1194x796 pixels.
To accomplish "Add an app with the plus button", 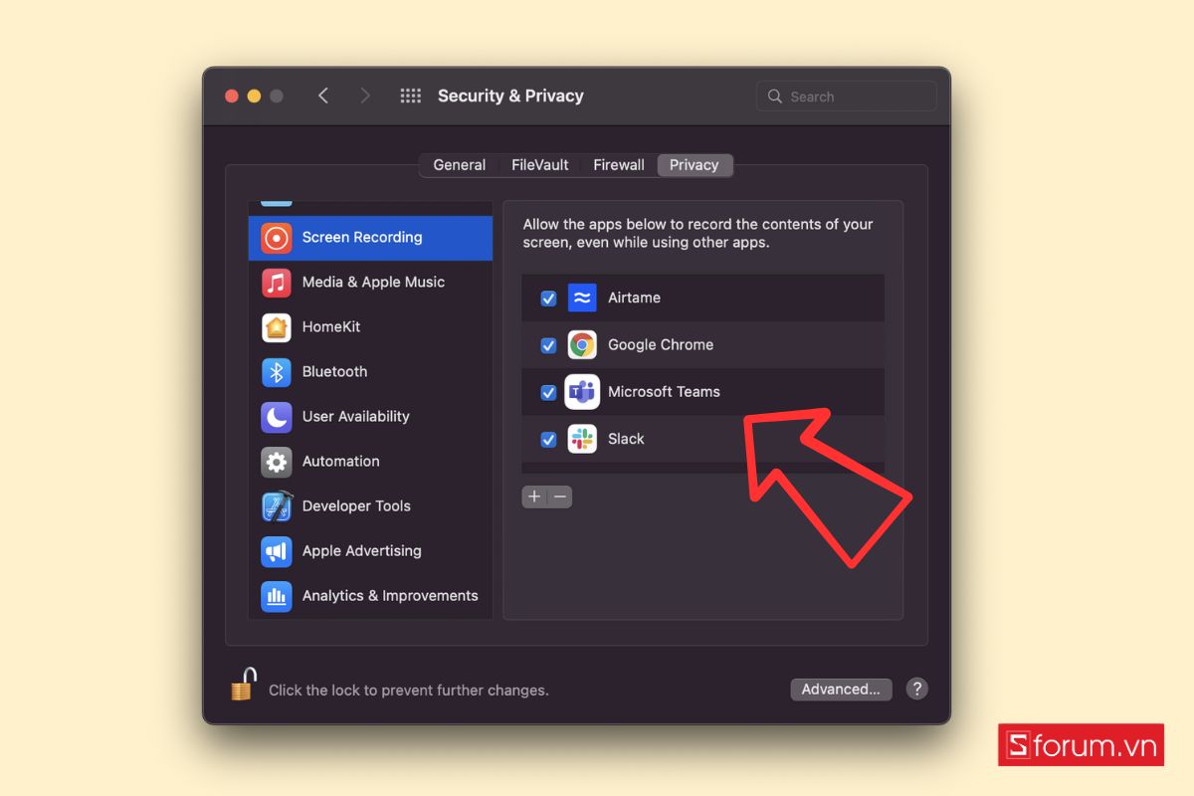I will tap(534, 497).
